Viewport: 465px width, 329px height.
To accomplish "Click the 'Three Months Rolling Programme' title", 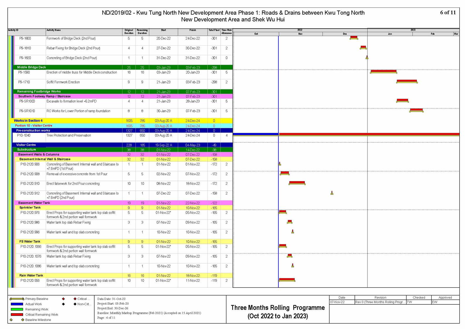I will point(278,308).
